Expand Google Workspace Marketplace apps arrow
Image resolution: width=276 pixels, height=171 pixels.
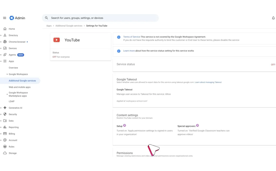(7, 94)
